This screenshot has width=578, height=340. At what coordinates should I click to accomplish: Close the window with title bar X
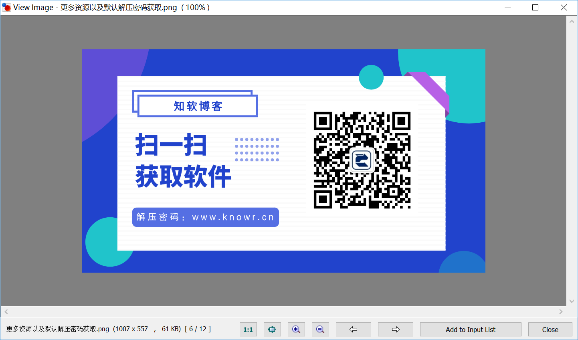564,8
